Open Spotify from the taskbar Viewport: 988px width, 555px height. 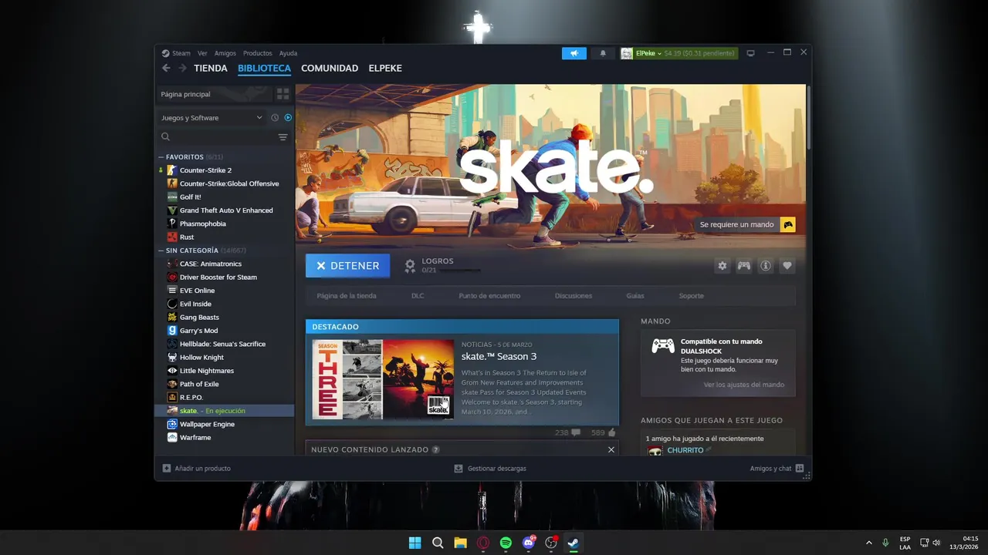506,543
